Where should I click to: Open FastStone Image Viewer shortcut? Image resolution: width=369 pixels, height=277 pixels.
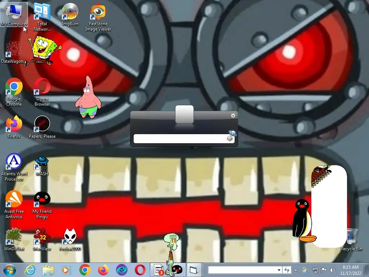(98, 17)
